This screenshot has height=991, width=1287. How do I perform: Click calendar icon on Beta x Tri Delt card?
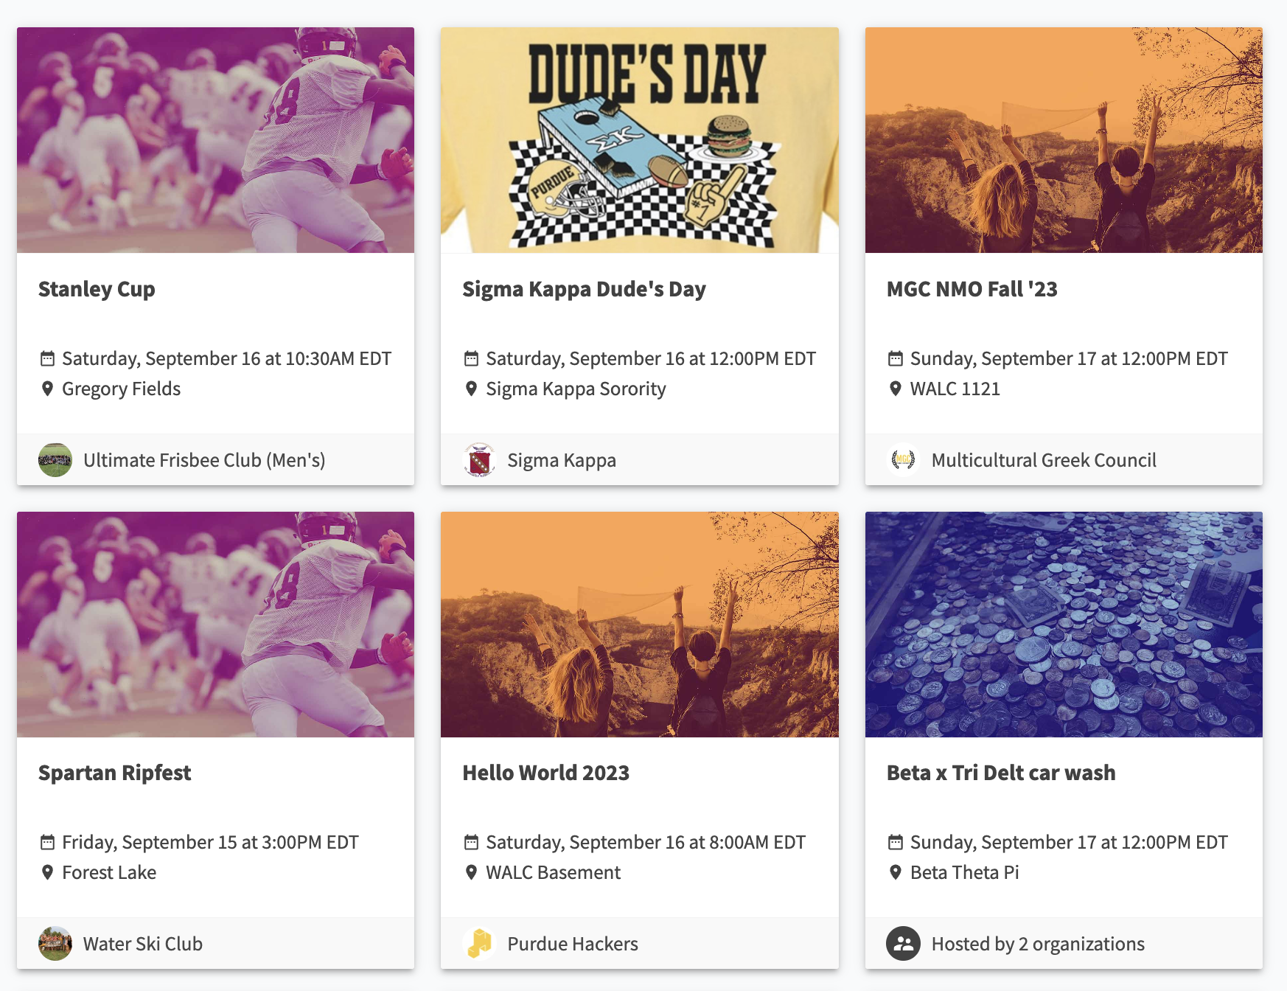click(x=896, y=842)
